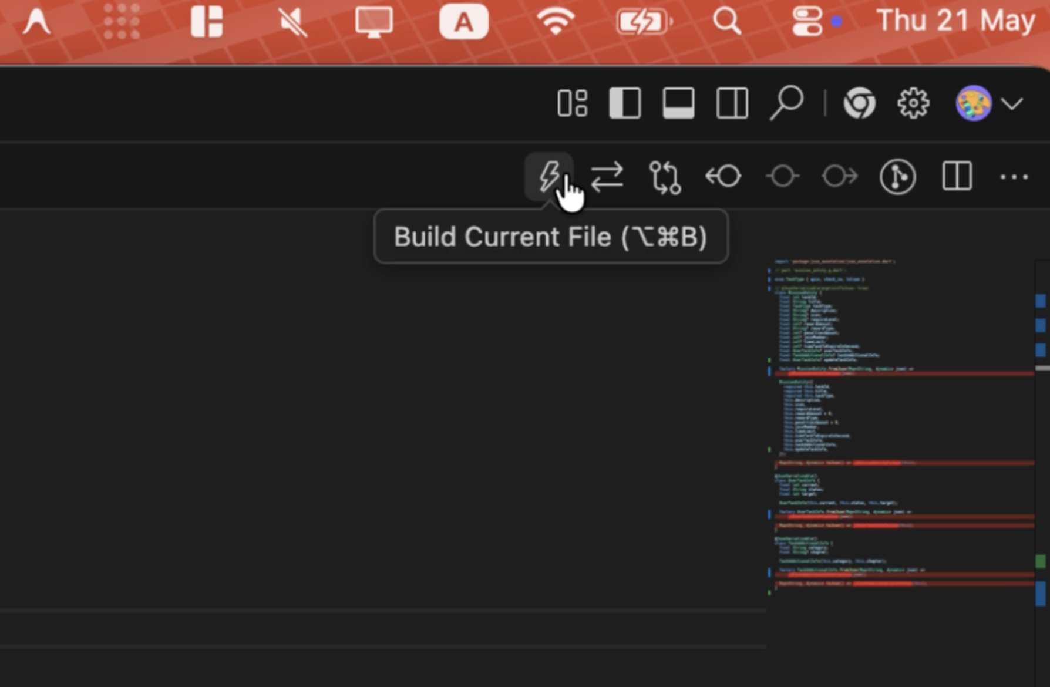Image resolution: width=1050 pixels, height=687 pixels.
Task: Go to previous change arrow-circle icon
Action: (723, 176)
